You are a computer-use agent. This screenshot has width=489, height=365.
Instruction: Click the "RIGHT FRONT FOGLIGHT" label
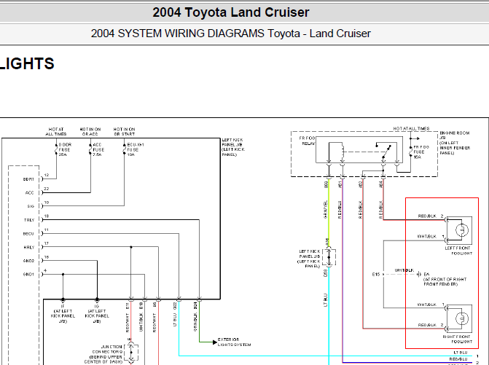[x=458, y=339]
